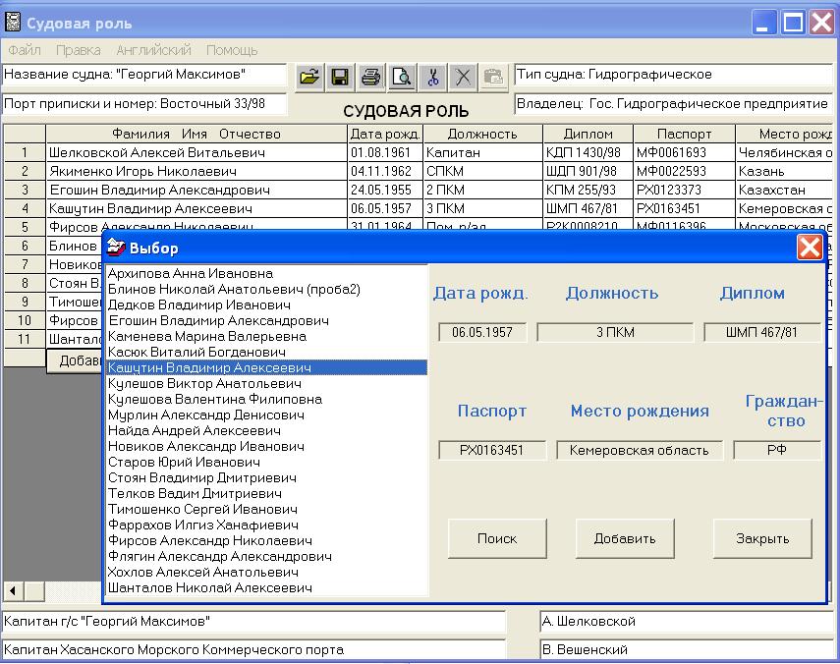The height and width of the screenshot is (664, 840).
Task: Click the Диплом field showing ШМП 467/81
Action: click(761, 332)
